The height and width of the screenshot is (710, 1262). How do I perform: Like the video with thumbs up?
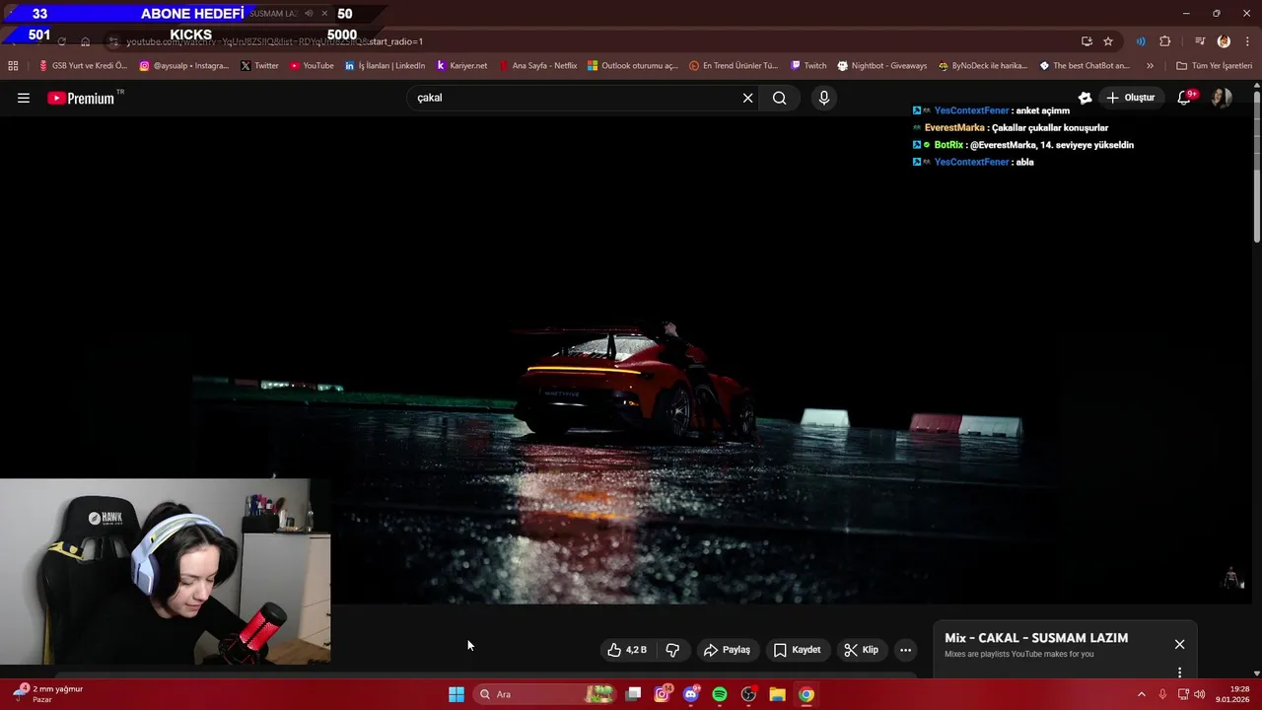click(x=627, y=650)
